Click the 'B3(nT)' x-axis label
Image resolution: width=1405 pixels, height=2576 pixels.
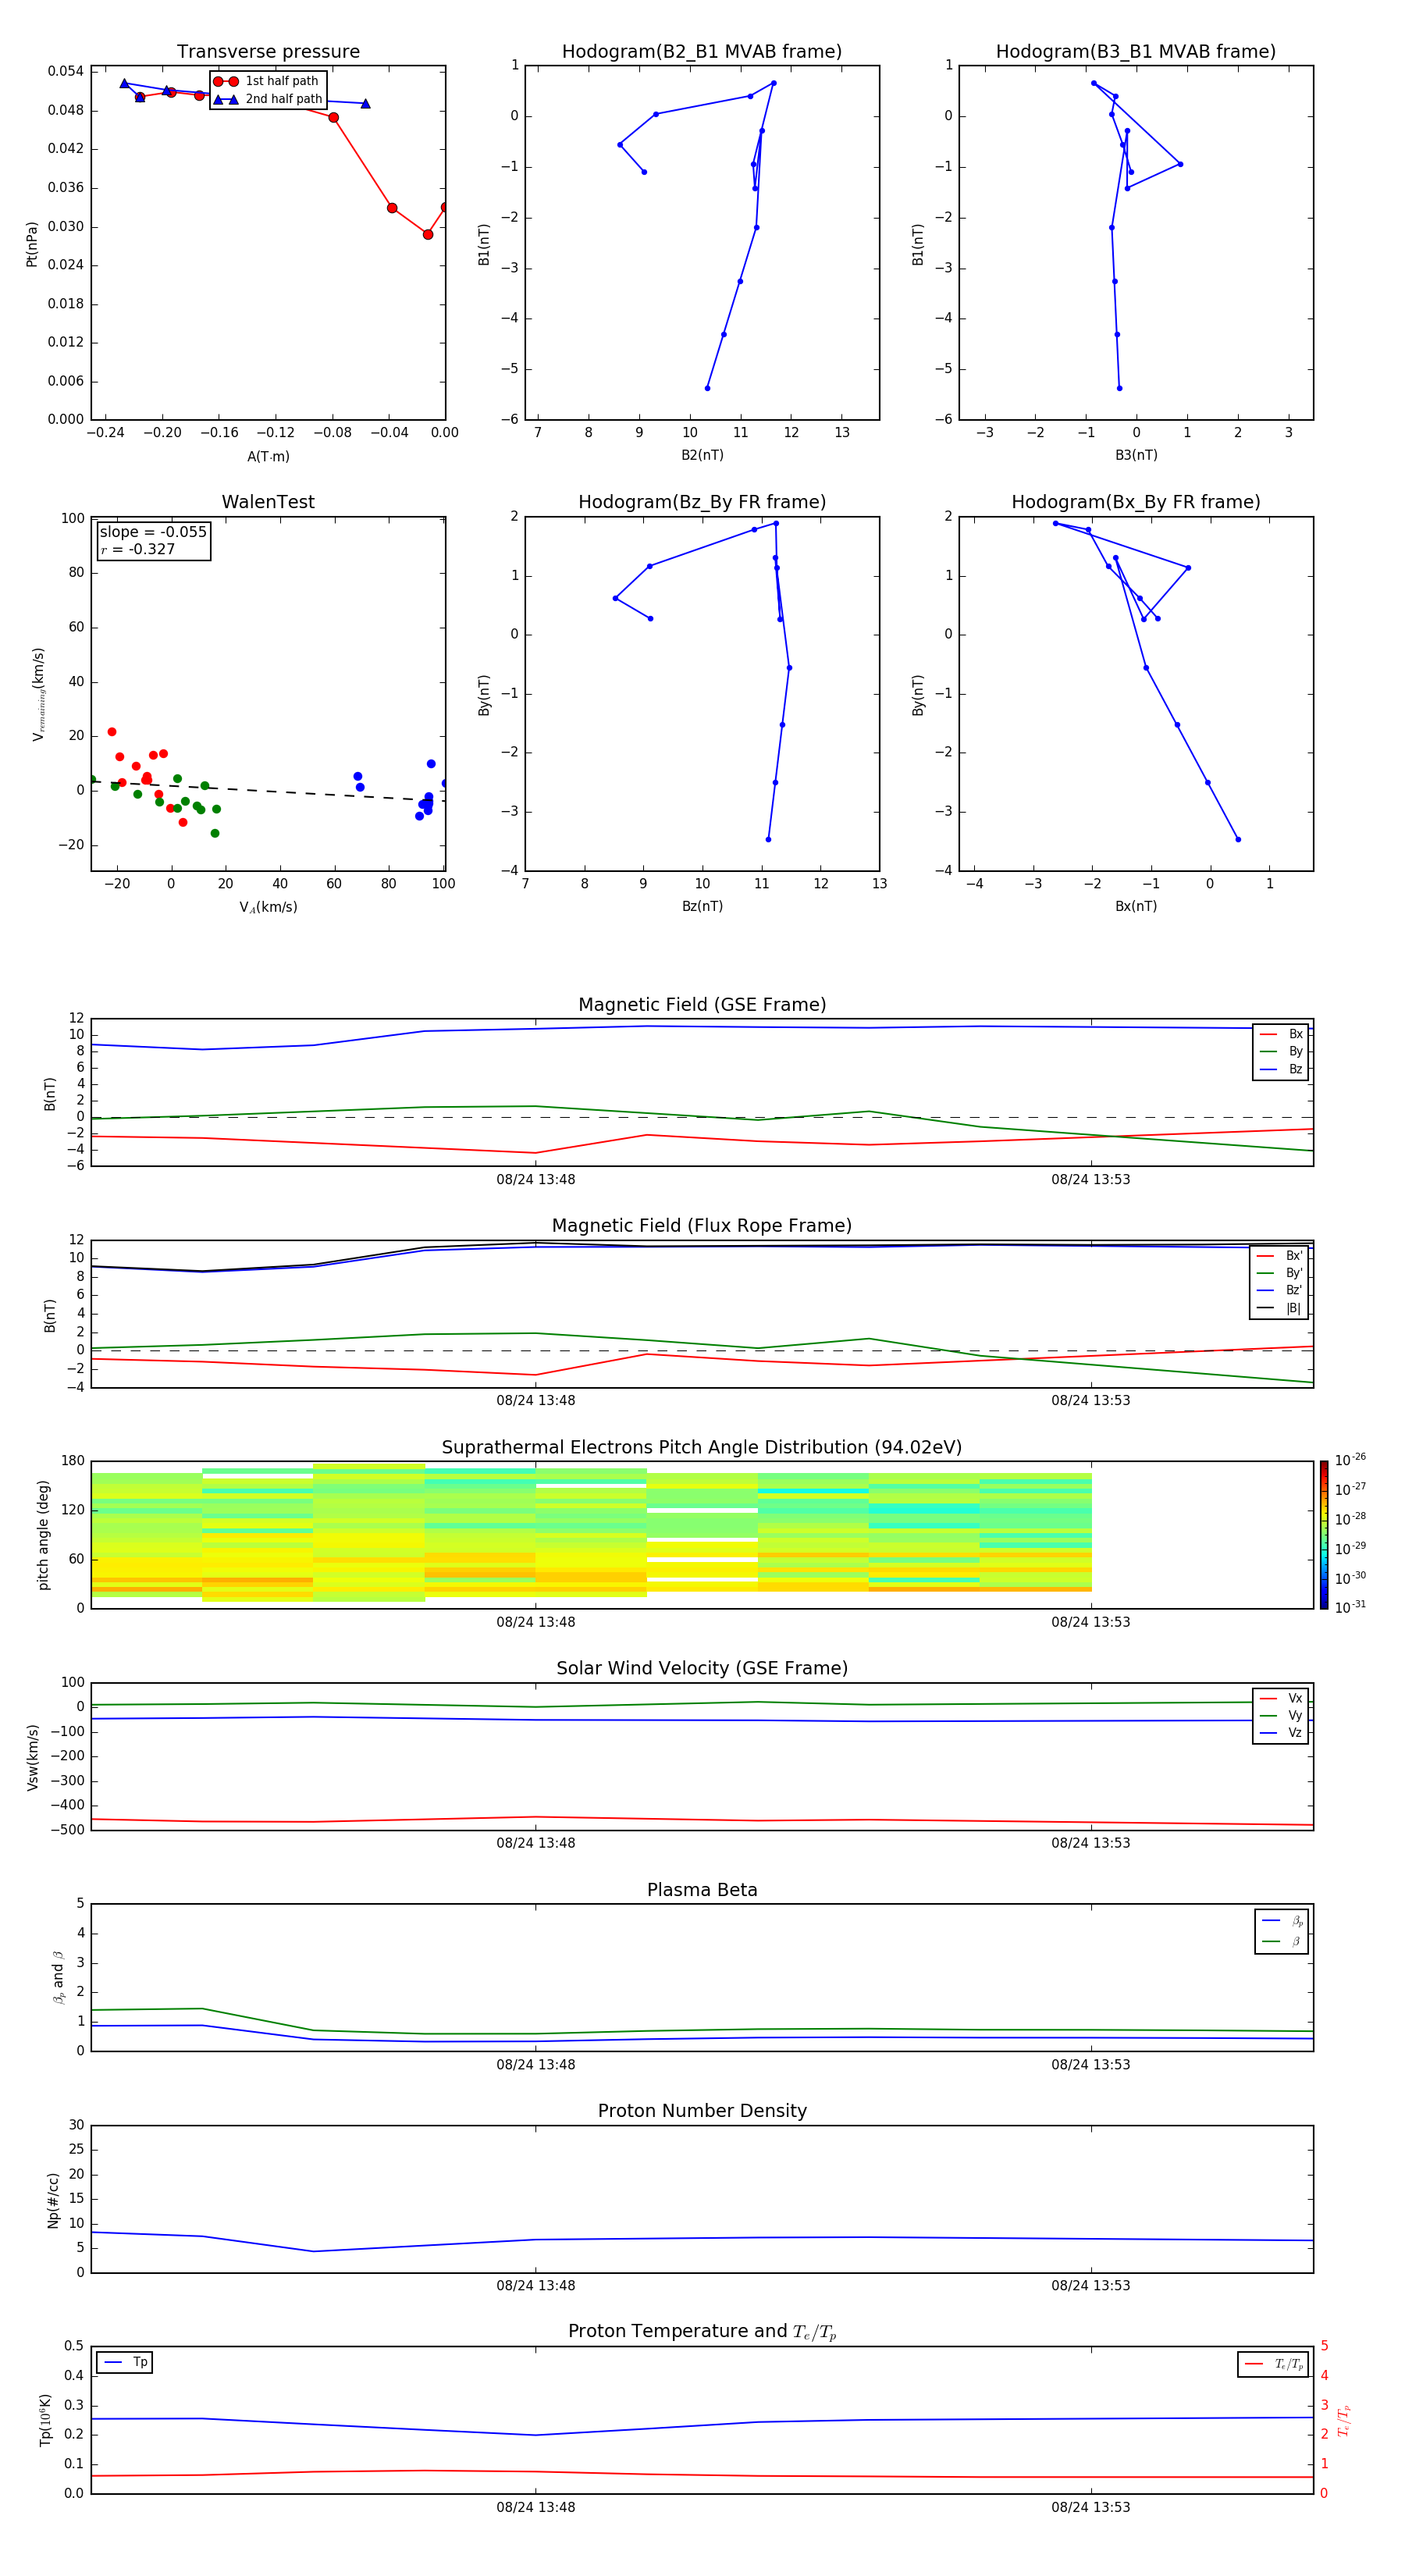pos(1136,455)
